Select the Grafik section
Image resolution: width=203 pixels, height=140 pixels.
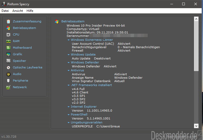click(x=17, y=54)
